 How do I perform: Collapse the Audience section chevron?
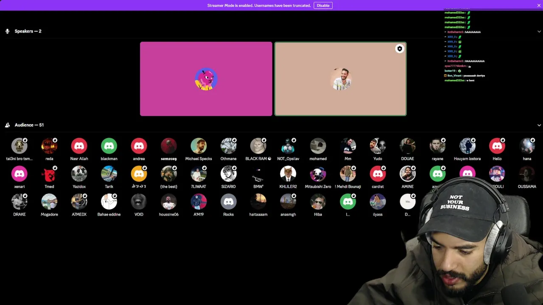[539, 125]
